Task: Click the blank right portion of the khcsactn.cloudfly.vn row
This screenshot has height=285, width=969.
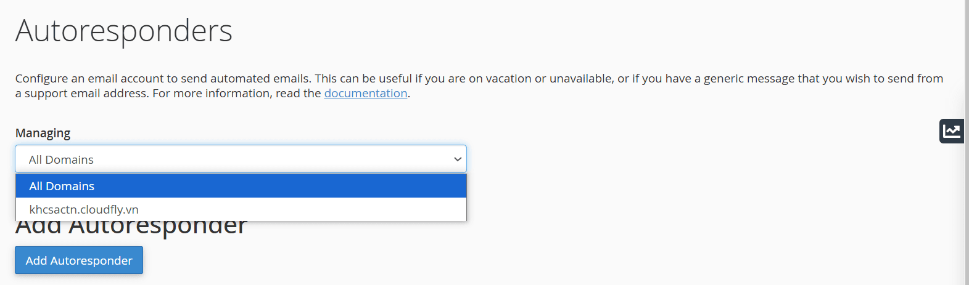Action: coord(339,209)
